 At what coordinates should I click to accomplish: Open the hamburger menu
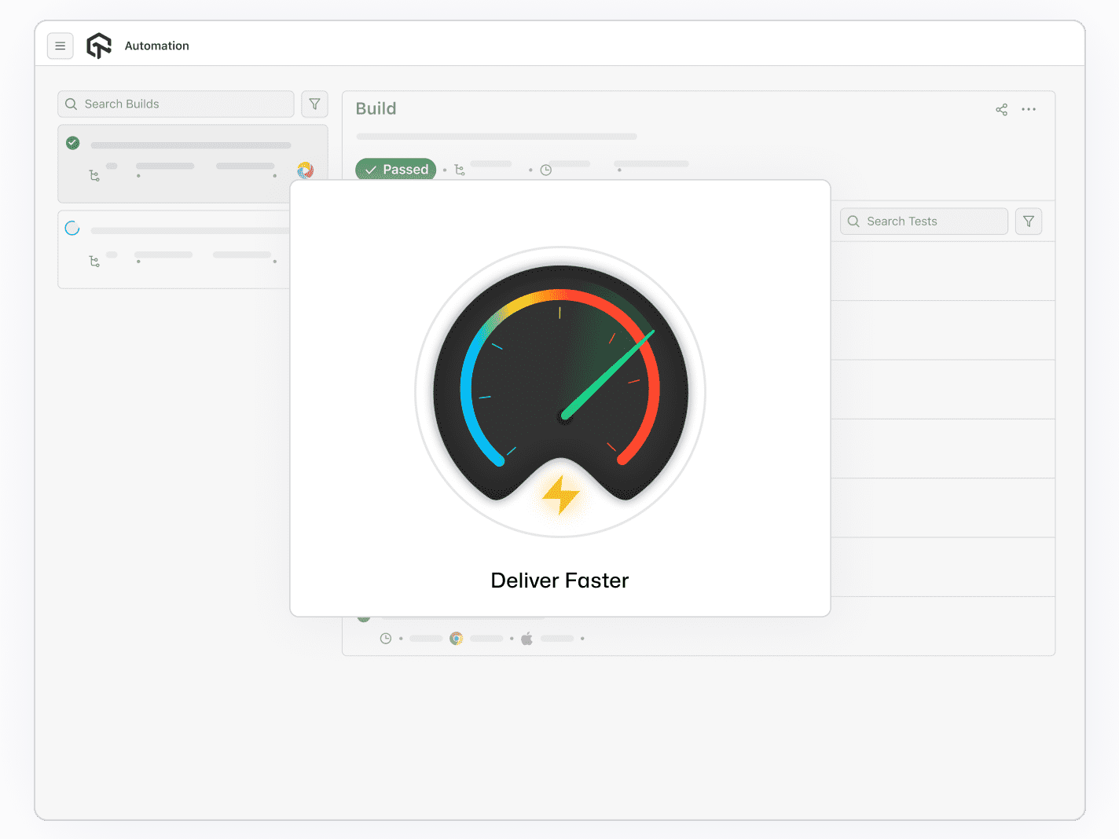pyautogui.click(x=61, y=46)
